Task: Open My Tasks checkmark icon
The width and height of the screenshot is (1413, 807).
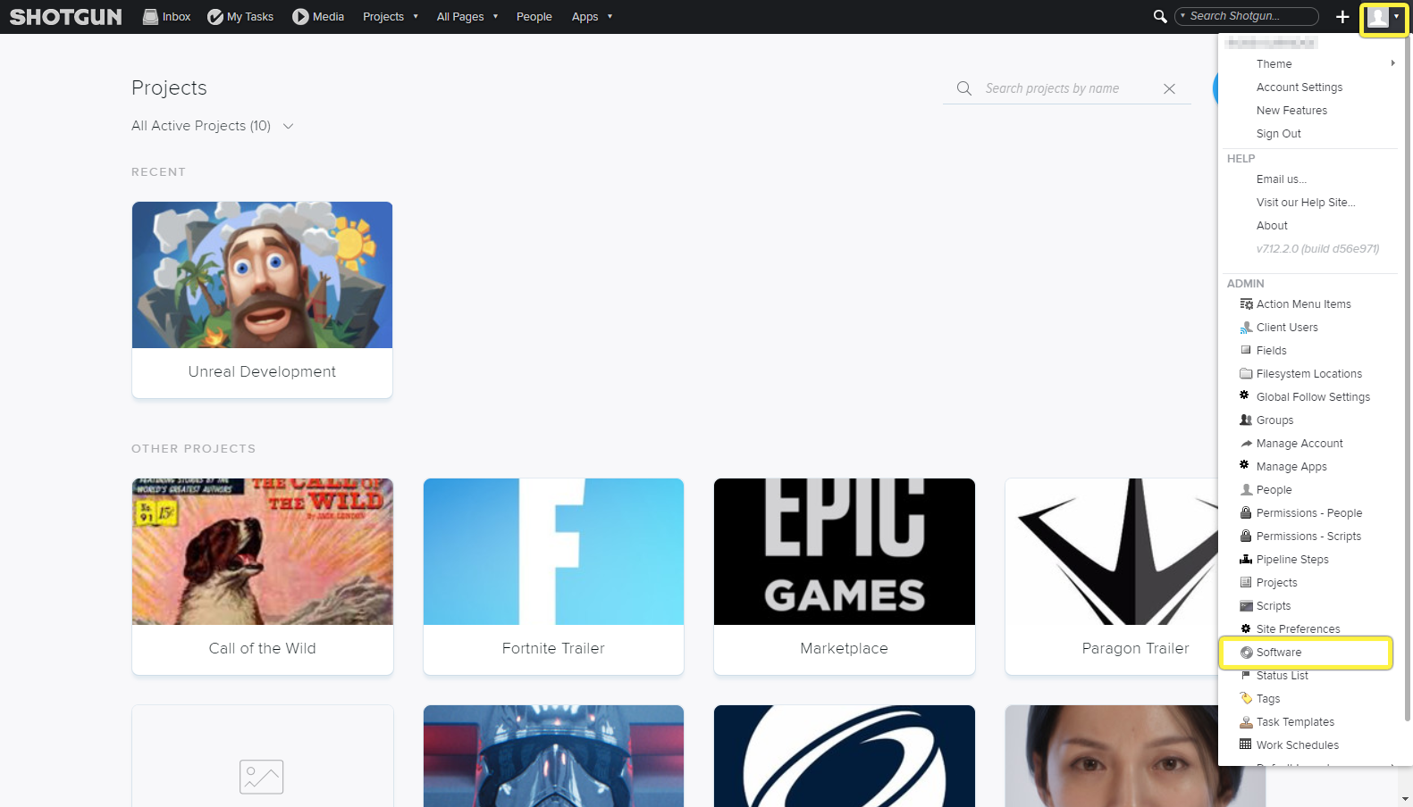Action: pos(215,16)
